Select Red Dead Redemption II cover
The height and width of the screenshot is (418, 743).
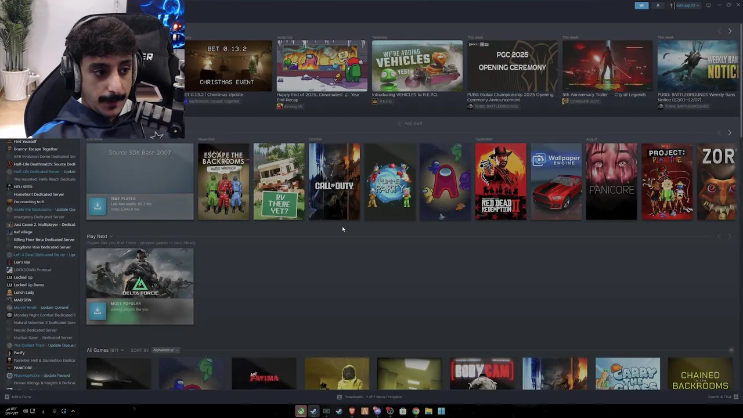pos(500,182)
